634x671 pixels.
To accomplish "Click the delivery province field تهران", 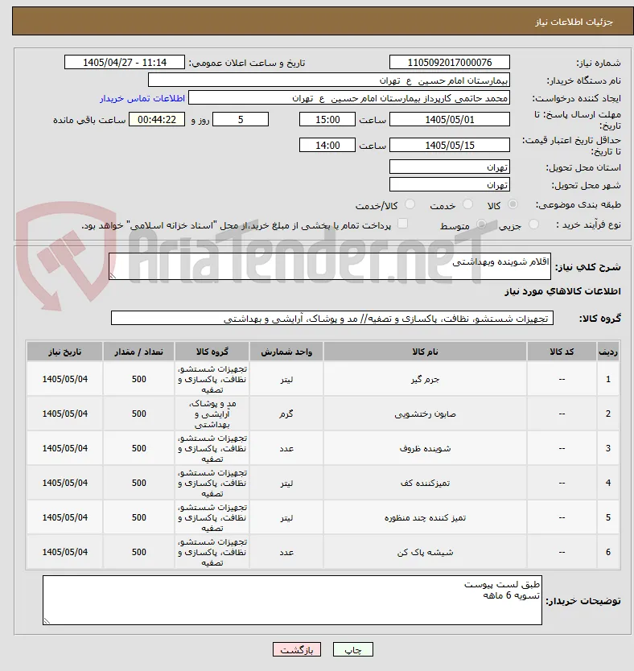I will tap(450, 167).
